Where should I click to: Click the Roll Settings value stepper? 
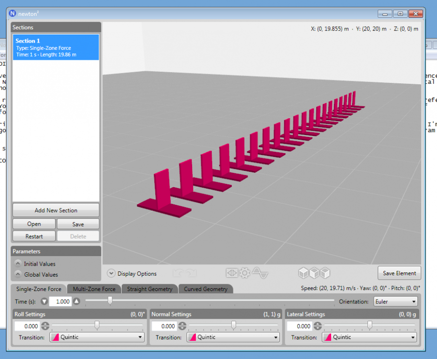[45, 326]
